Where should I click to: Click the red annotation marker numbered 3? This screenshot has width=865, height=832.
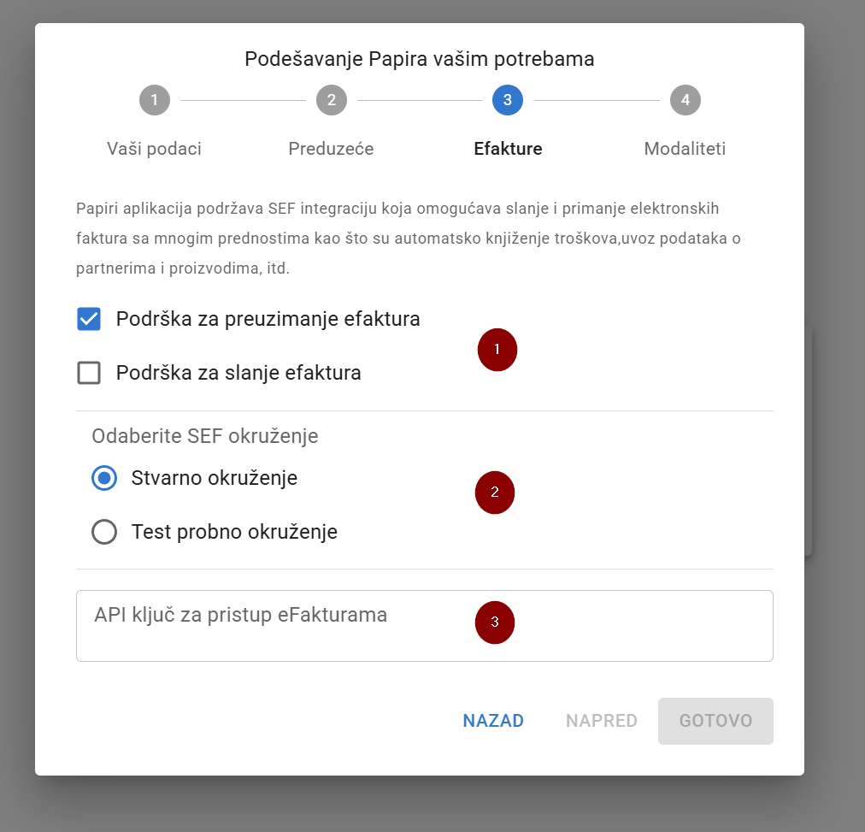pyautogui.click(x=495, y=623)
